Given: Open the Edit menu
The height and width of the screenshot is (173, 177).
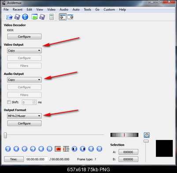Looking at the screenshot, I should (x=29, y=10).
